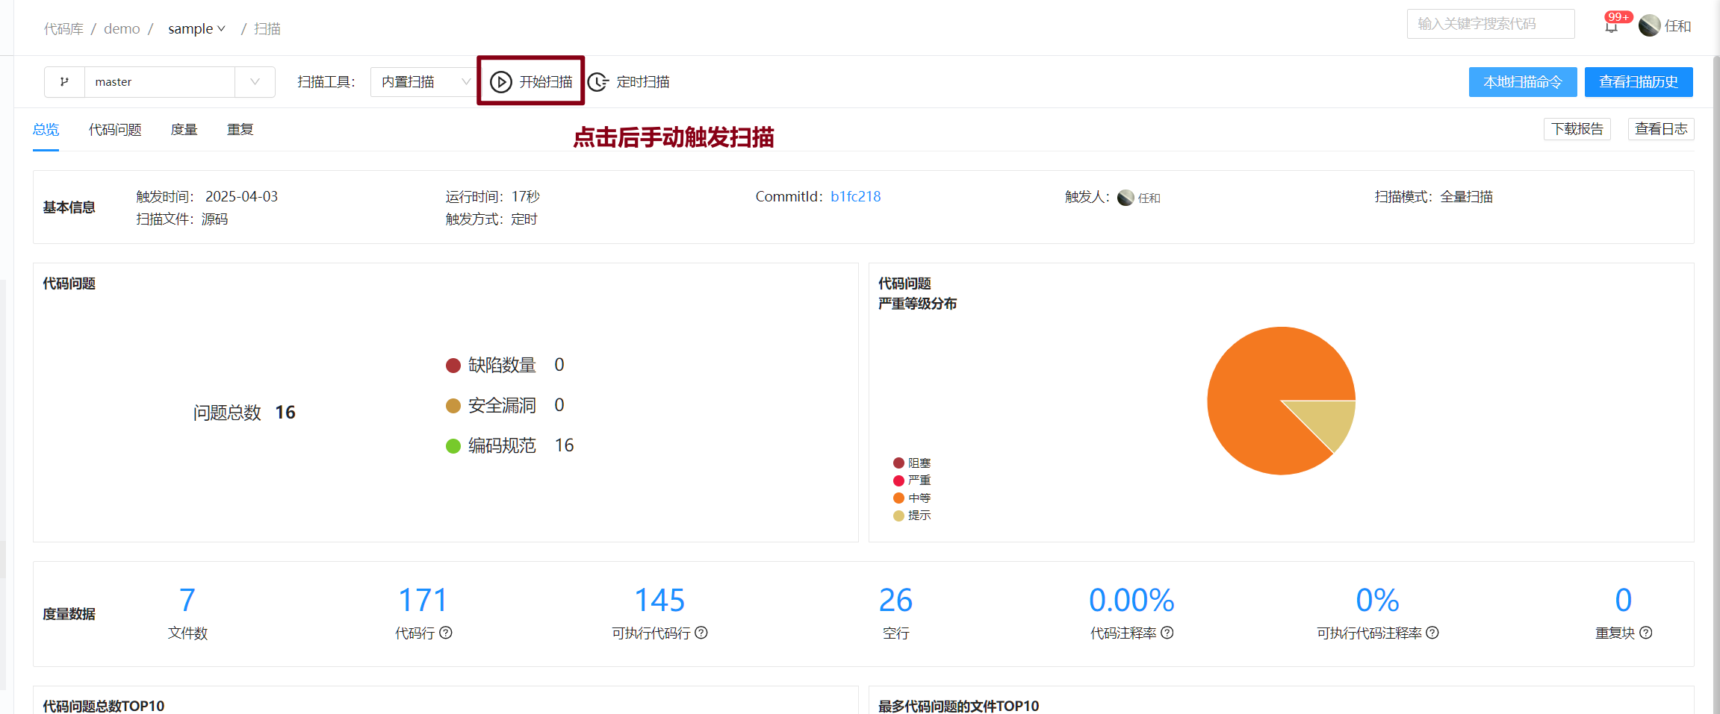
Task: Switch to the 代码问题 tab
Action: click(115, 130)
